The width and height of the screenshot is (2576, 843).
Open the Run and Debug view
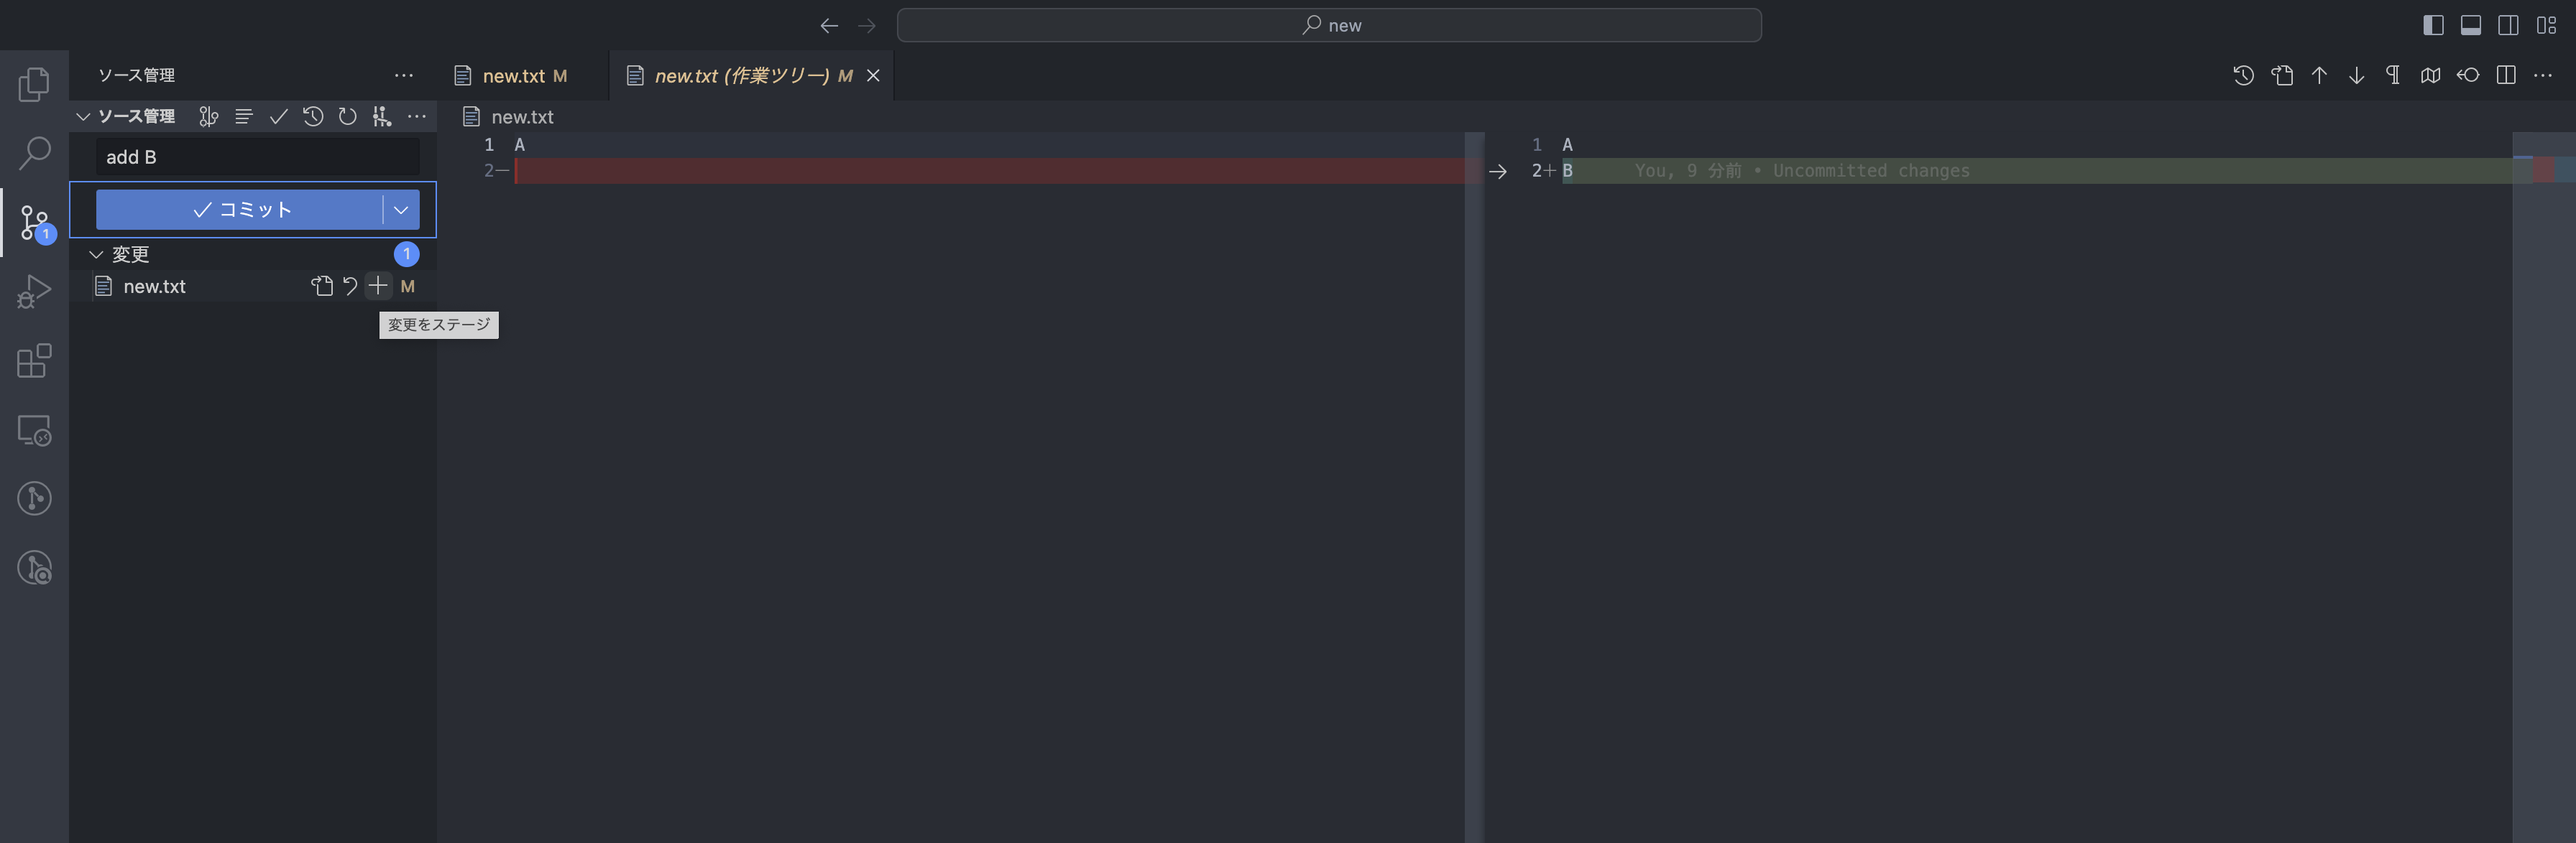35,289
